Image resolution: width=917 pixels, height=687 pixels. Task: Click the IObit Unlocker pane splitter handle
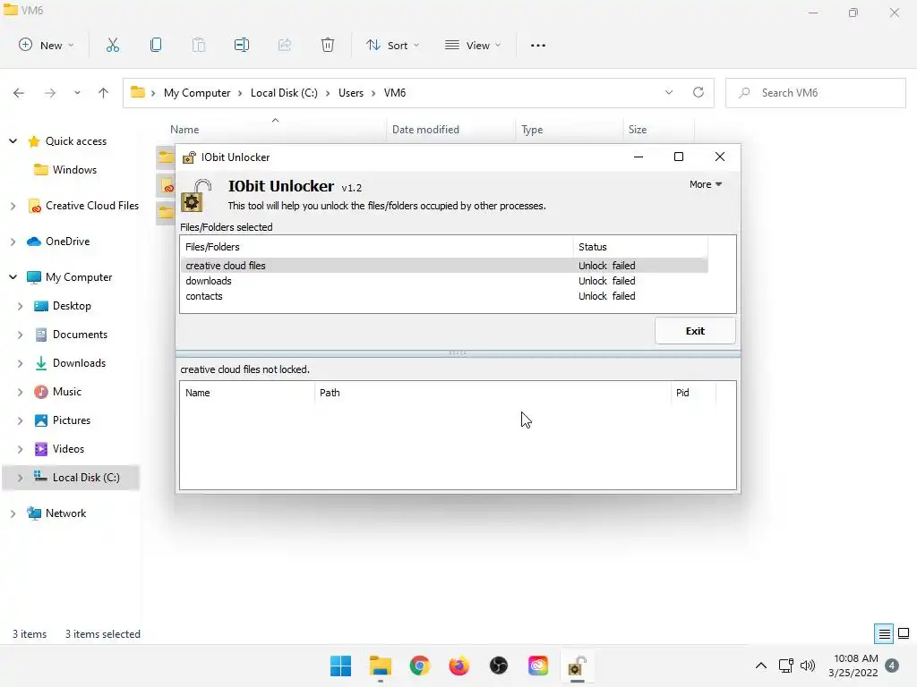(458, 353)
